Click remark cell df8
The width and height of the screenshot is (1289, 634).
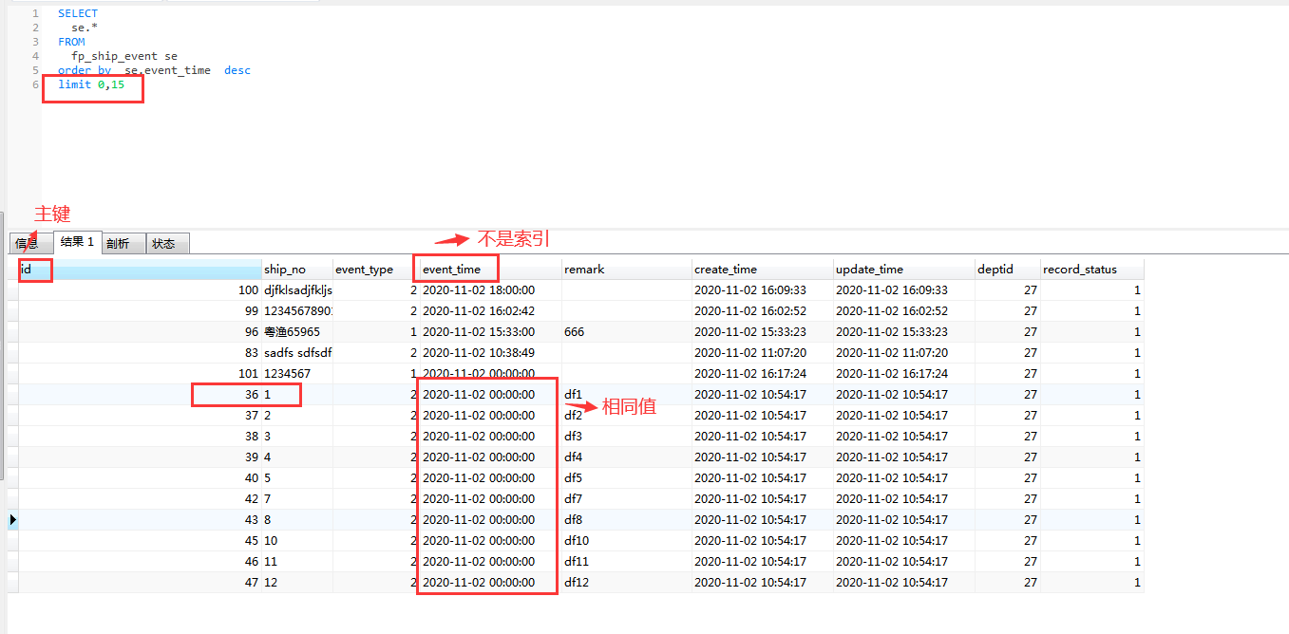pos(627,520)
